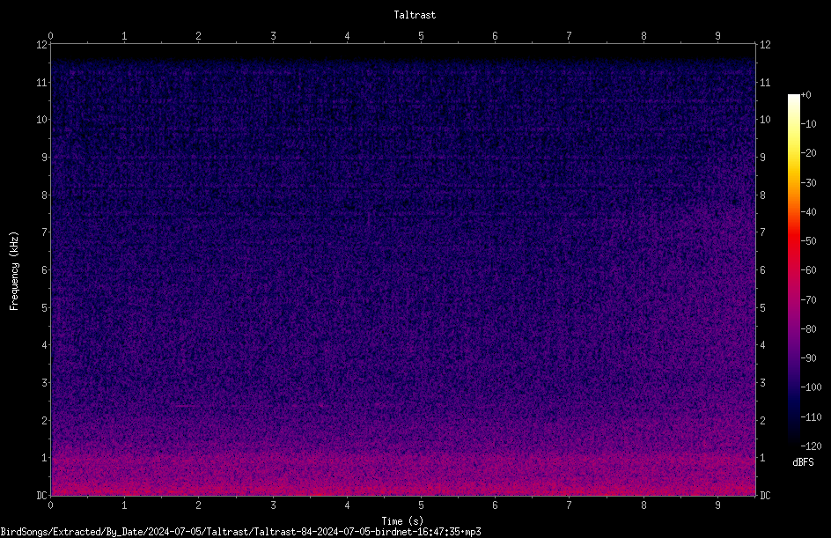The width and height of the screenshot is (831, 538).
Task: Click the 12 tick label on left frequency axis
Action: [x=41, y=45]
